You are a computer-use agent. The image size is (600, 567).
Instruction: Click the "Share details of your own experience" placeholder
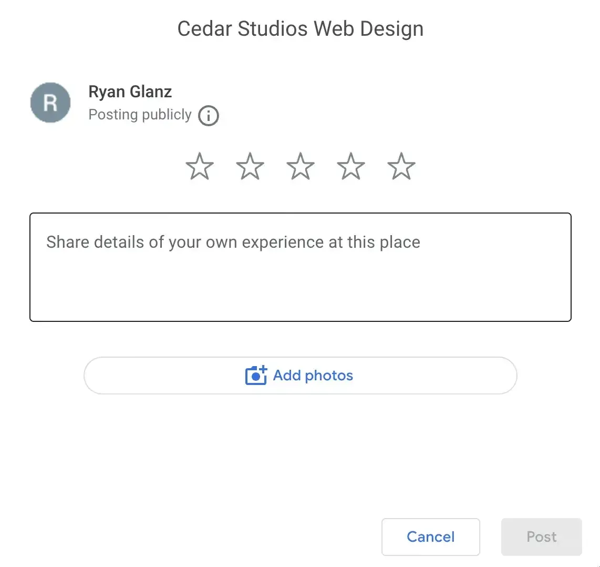point(233,242)
